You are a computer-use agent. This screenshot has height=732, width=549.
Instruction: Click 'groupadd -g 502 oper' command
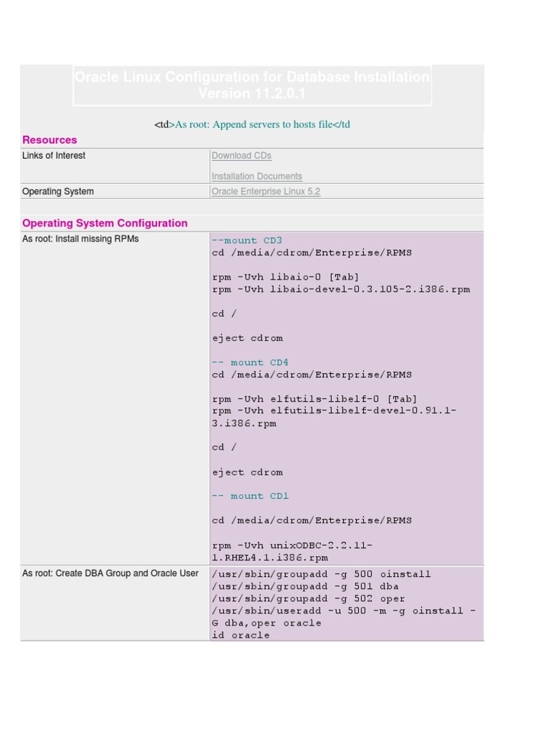tap(309, 598)
